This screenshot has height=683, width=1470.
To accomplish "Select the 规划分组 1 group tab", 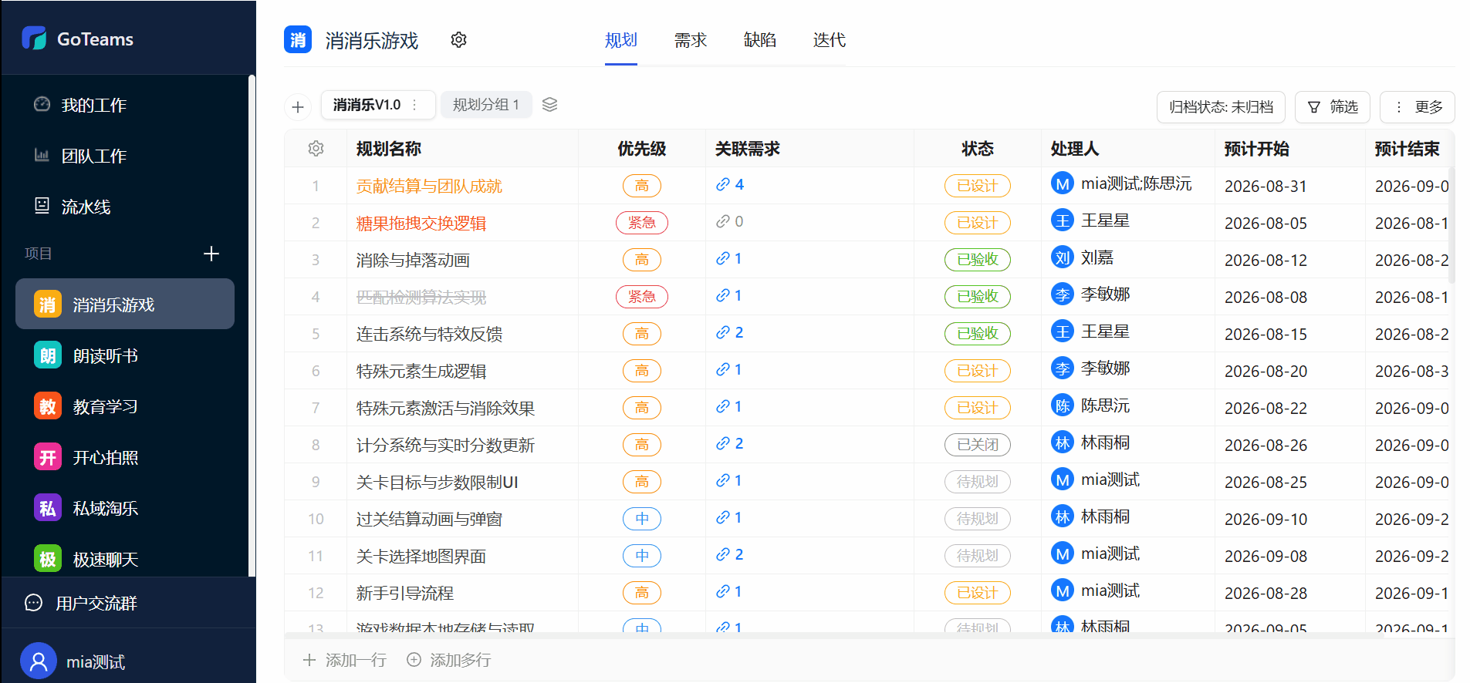I will (x=486, y=105).
